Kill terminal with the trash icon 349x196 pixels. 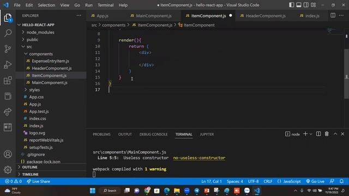[327, 134]
